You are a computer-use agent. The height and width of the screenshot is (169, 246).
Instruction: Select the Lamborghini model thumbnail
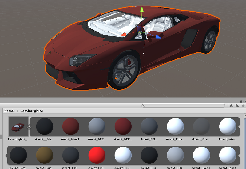click(18, 126)
